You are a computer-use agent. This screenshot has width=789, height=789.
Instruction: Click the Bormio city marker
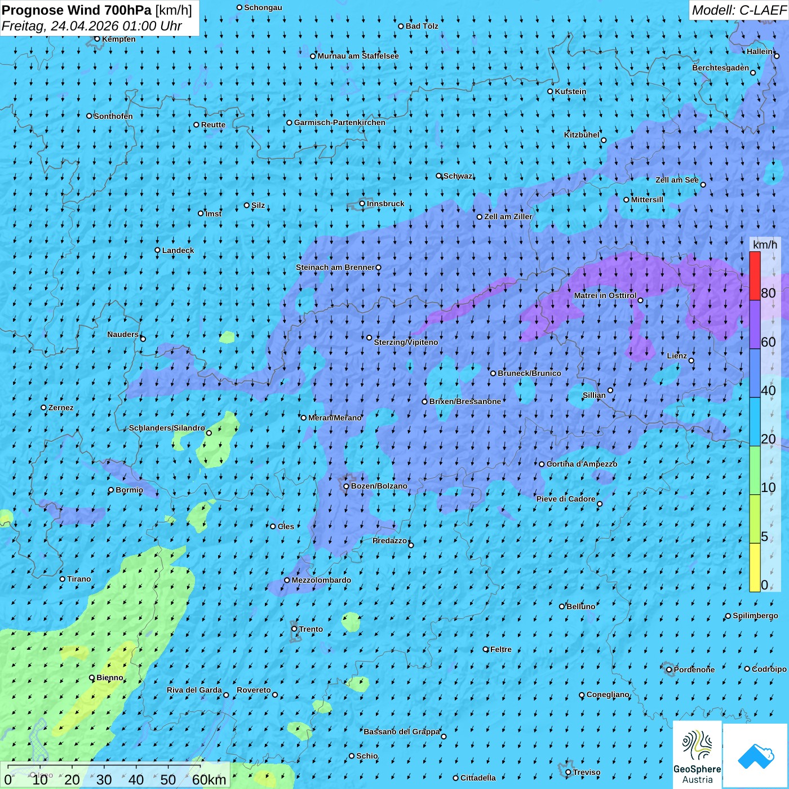tap(111, 490)
